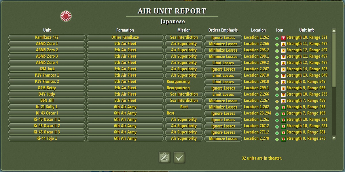The width and height of the screenshot is (345, 172).
Task: Click the scrollbar down arrow
Action: pos(334,138)
